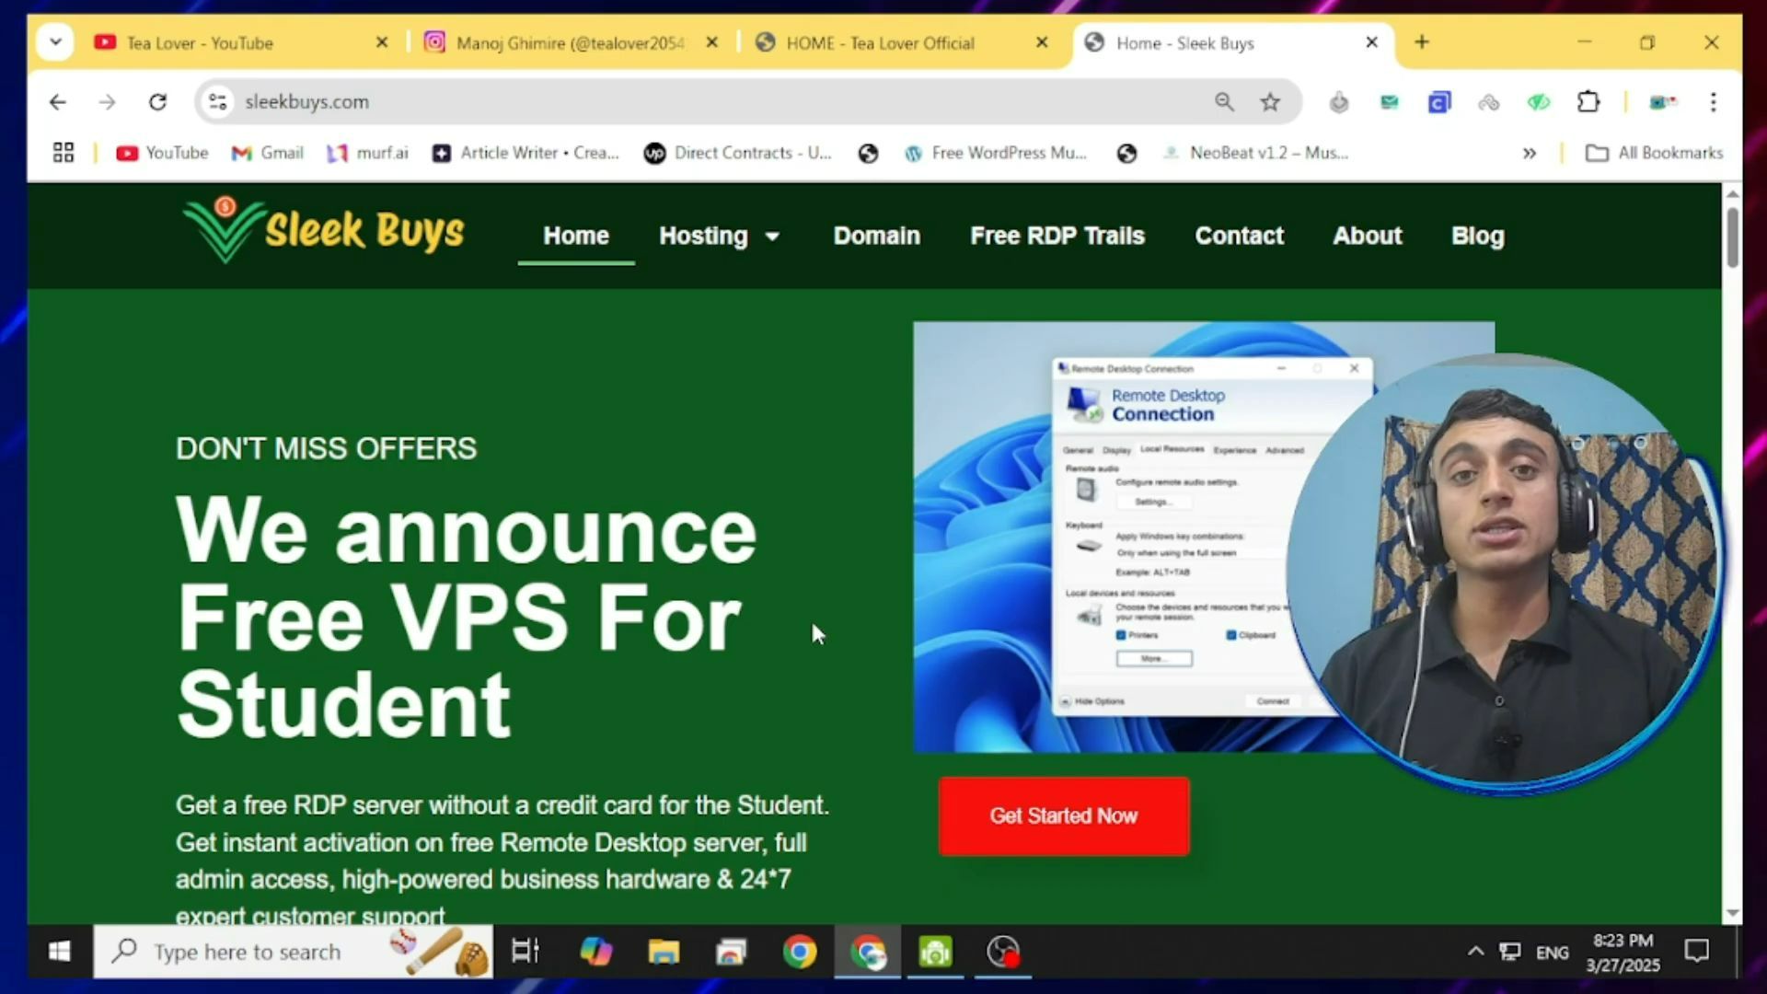Click the scrollbar up arrow
The width and height of the screenshot is (1767, 994).
[x=1733, y=194]
